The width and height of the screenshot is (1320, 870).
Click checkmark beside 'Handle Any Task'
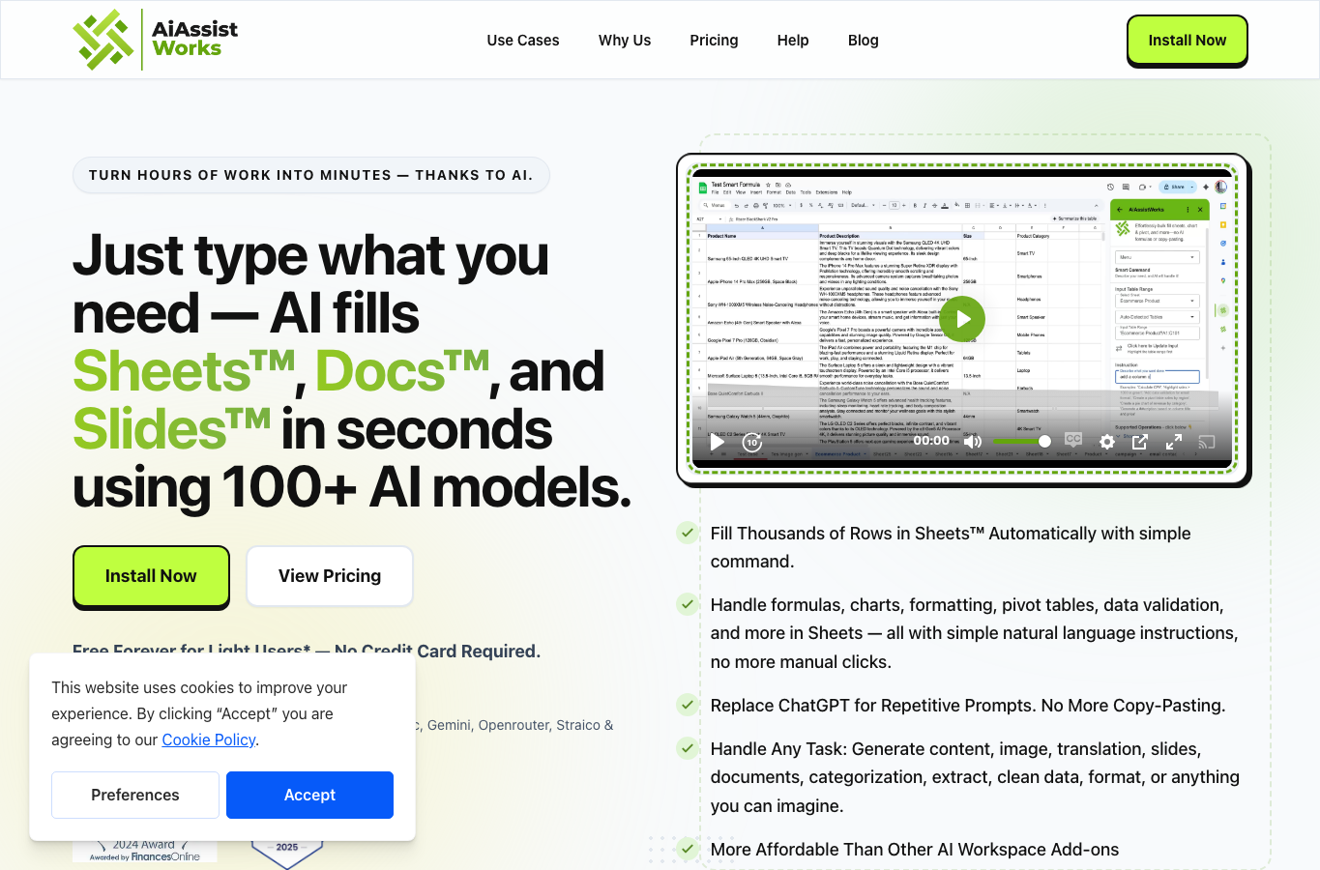click(x=687, y=748)
